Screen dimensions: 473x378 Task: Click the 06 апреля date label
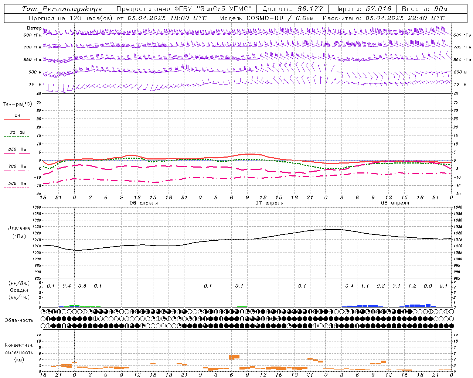point(143,203)
